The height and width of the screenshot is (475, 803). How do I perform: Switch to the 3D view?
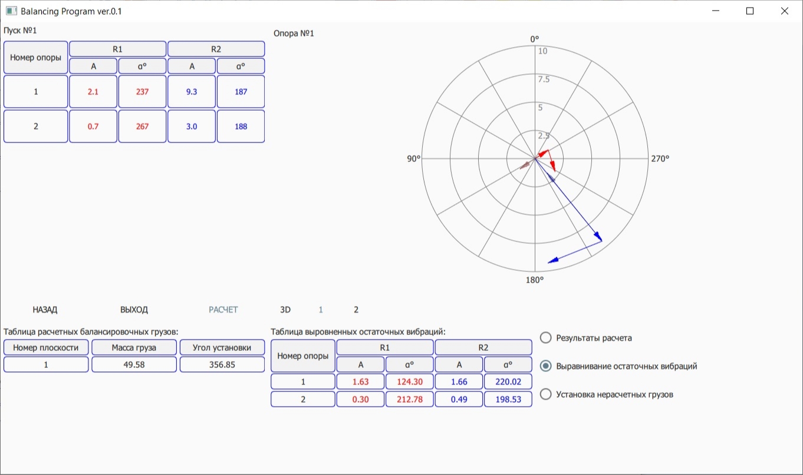coord(286,309)
